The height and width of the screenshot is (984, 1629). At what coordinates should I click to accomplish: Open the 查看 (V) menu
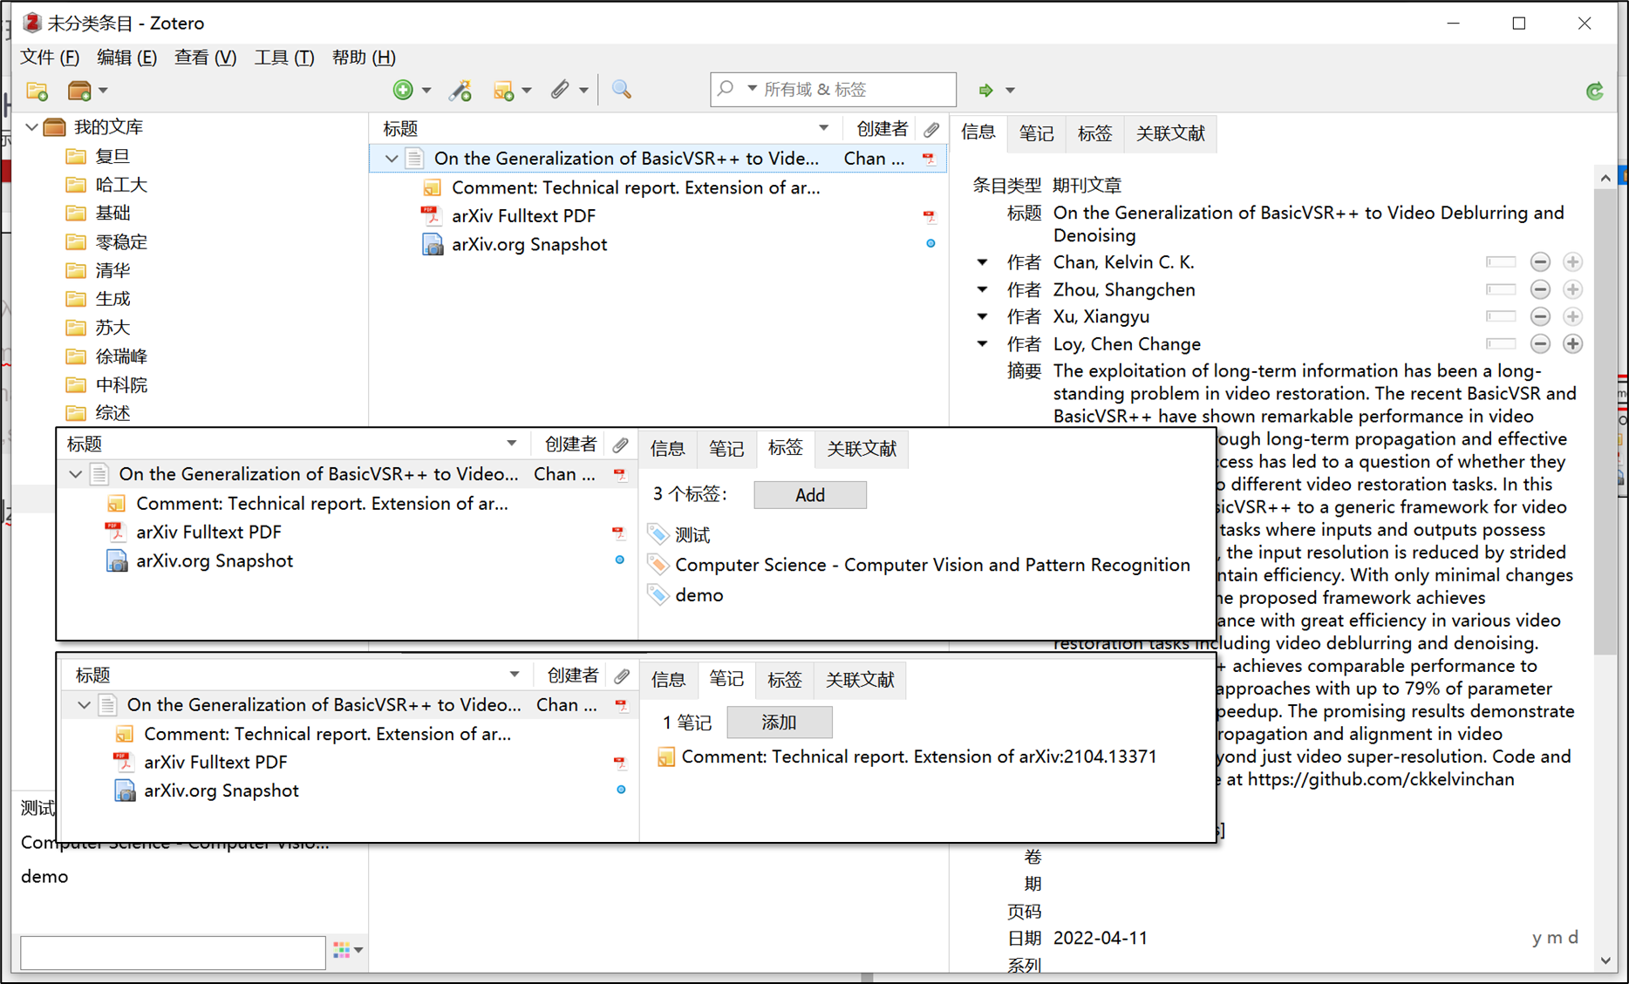(x=205, y=58)
